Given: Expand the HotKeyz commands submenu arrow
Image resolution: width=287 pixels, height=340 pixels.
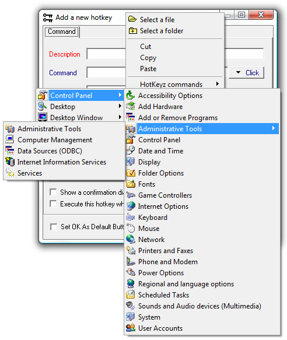Looking at the screenshot, I should [x=218, y=84].
